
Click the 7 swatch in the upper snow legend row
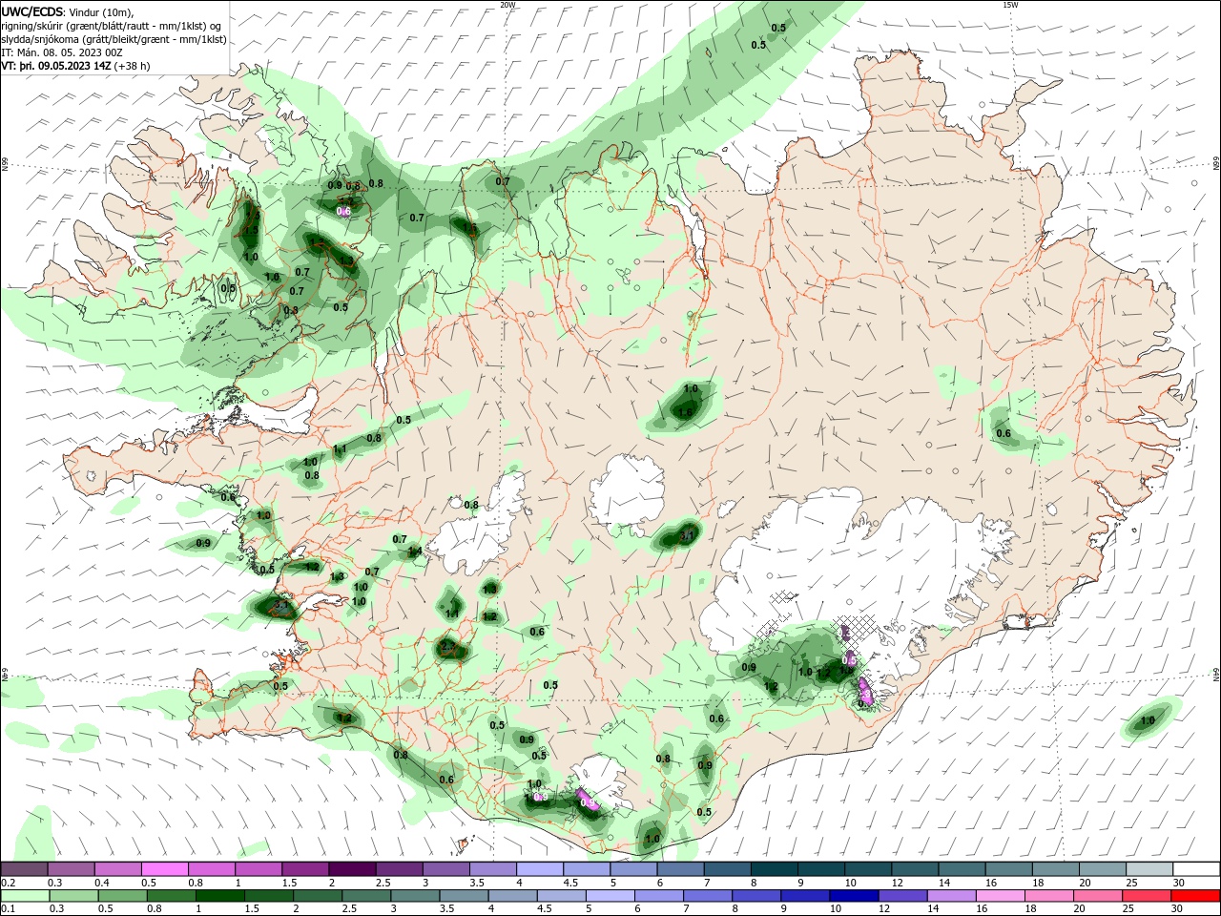pos(727,869)
